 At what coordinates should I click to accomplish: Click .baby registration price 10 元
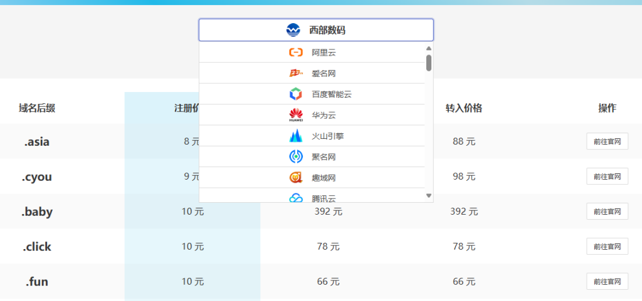pyautogui.click(x=192, y=212)
